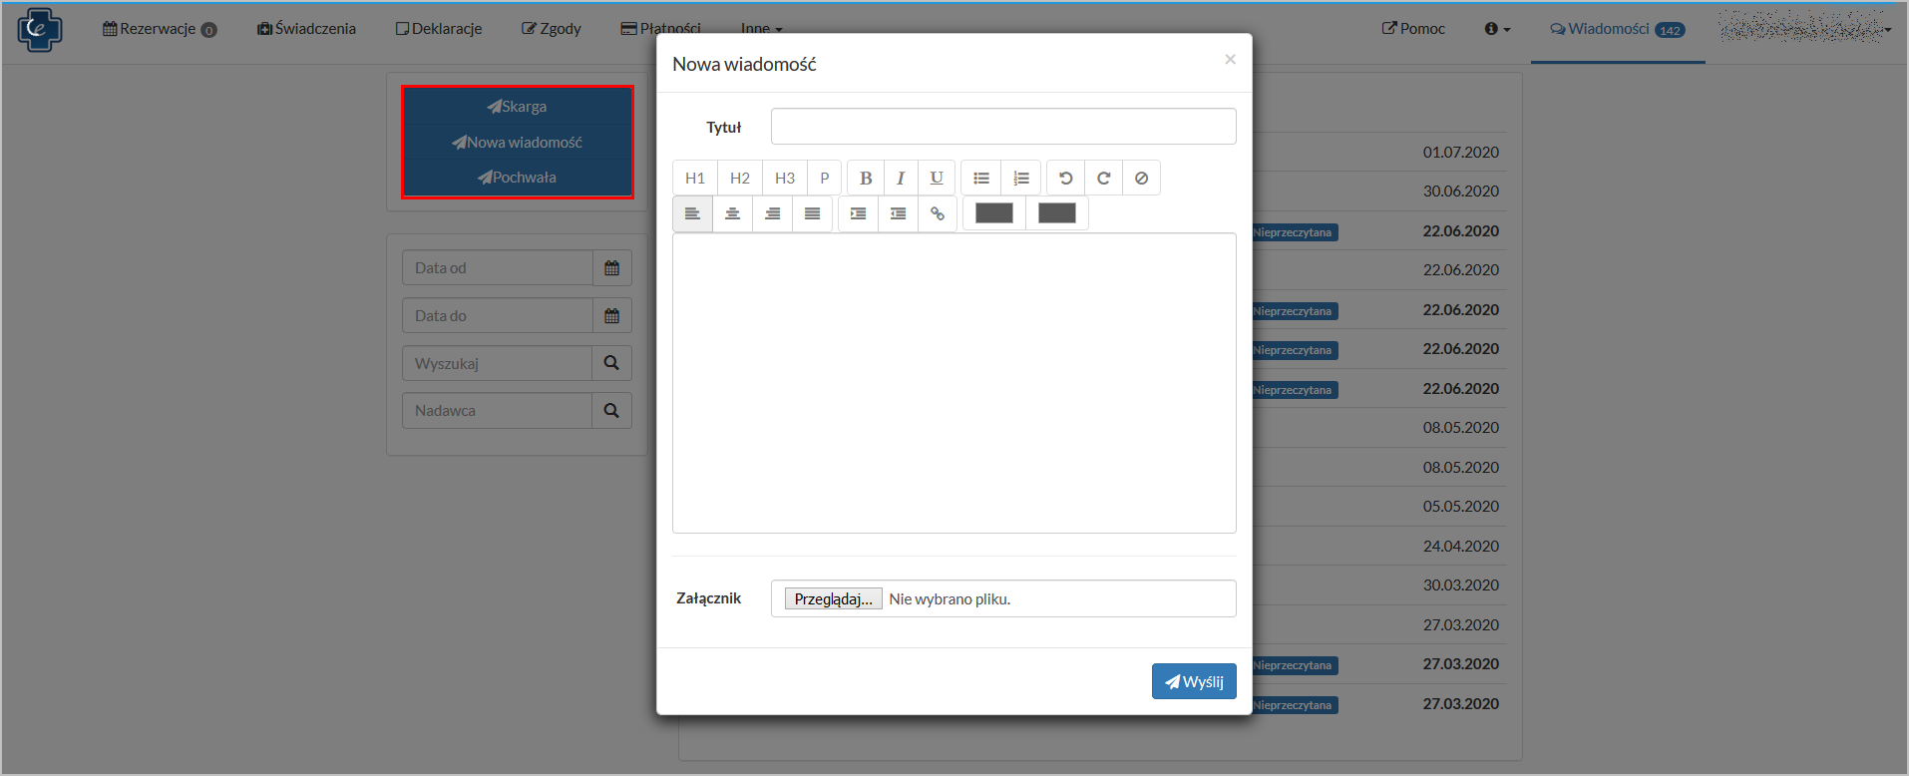Apply H1 heading style
Image resolution: width=1909 pixels, height=776 pixels.
[695, 179]
